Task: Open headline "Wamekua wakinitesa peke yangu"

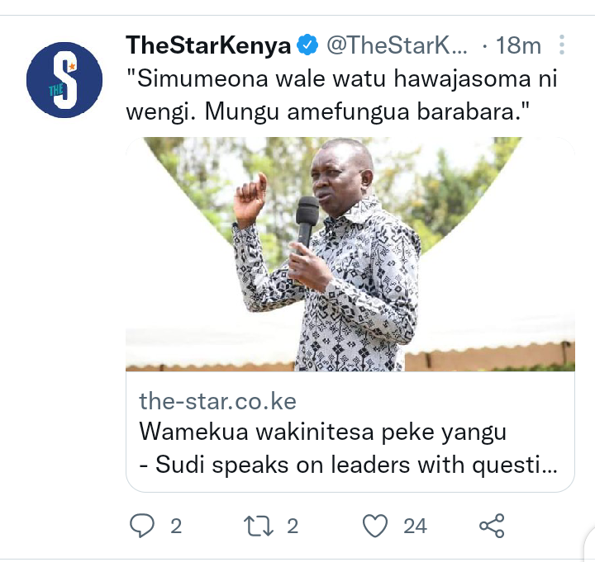Action: (x=322, y=432)
